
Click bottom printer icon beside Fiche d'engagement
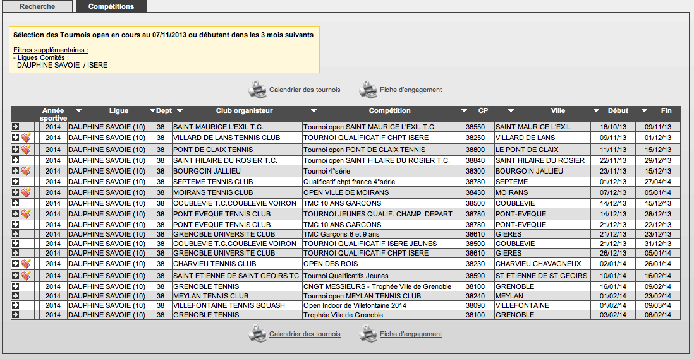(368, 333)
